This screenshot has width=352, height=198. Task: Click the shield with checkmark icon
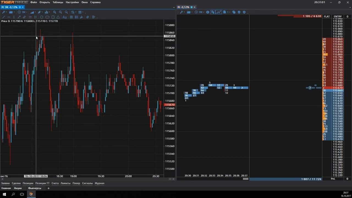[239, 12]
